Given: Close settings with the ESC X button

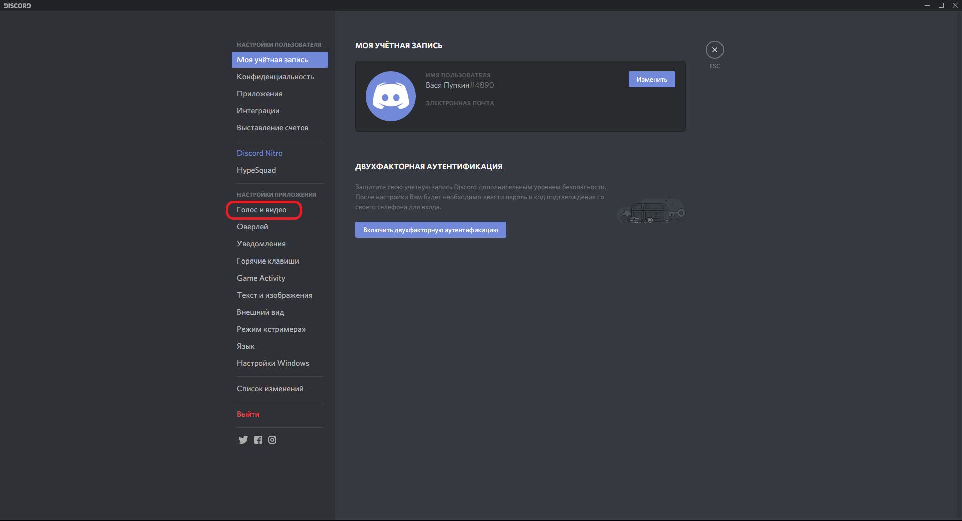Looking at the screenshot, I should [715, 50].
